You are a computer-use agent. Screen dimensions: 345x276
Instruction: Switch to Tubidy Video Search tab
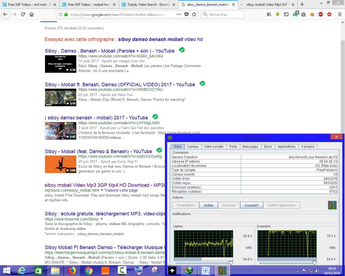(149, 5)
